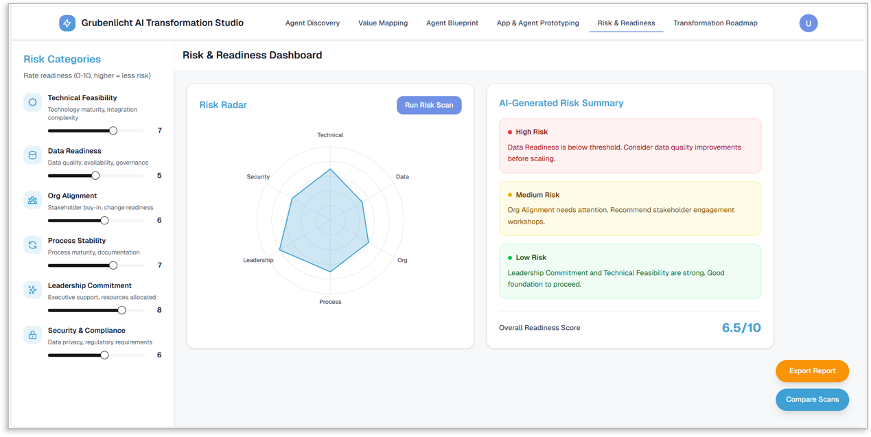Viewport: 871px width, 437px height.
Task: Click the Security & Compliance slider handle
Action: pyautogui.click(x=104, y=355)
